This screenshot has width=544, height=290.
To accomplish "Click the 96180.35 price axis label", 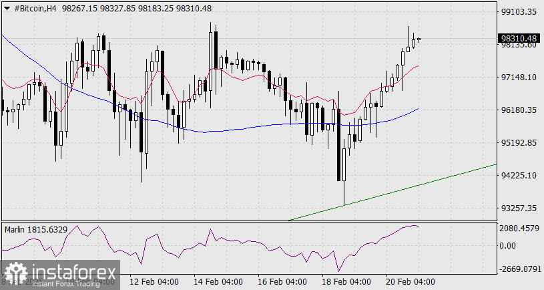I will [x=519, y=110].
